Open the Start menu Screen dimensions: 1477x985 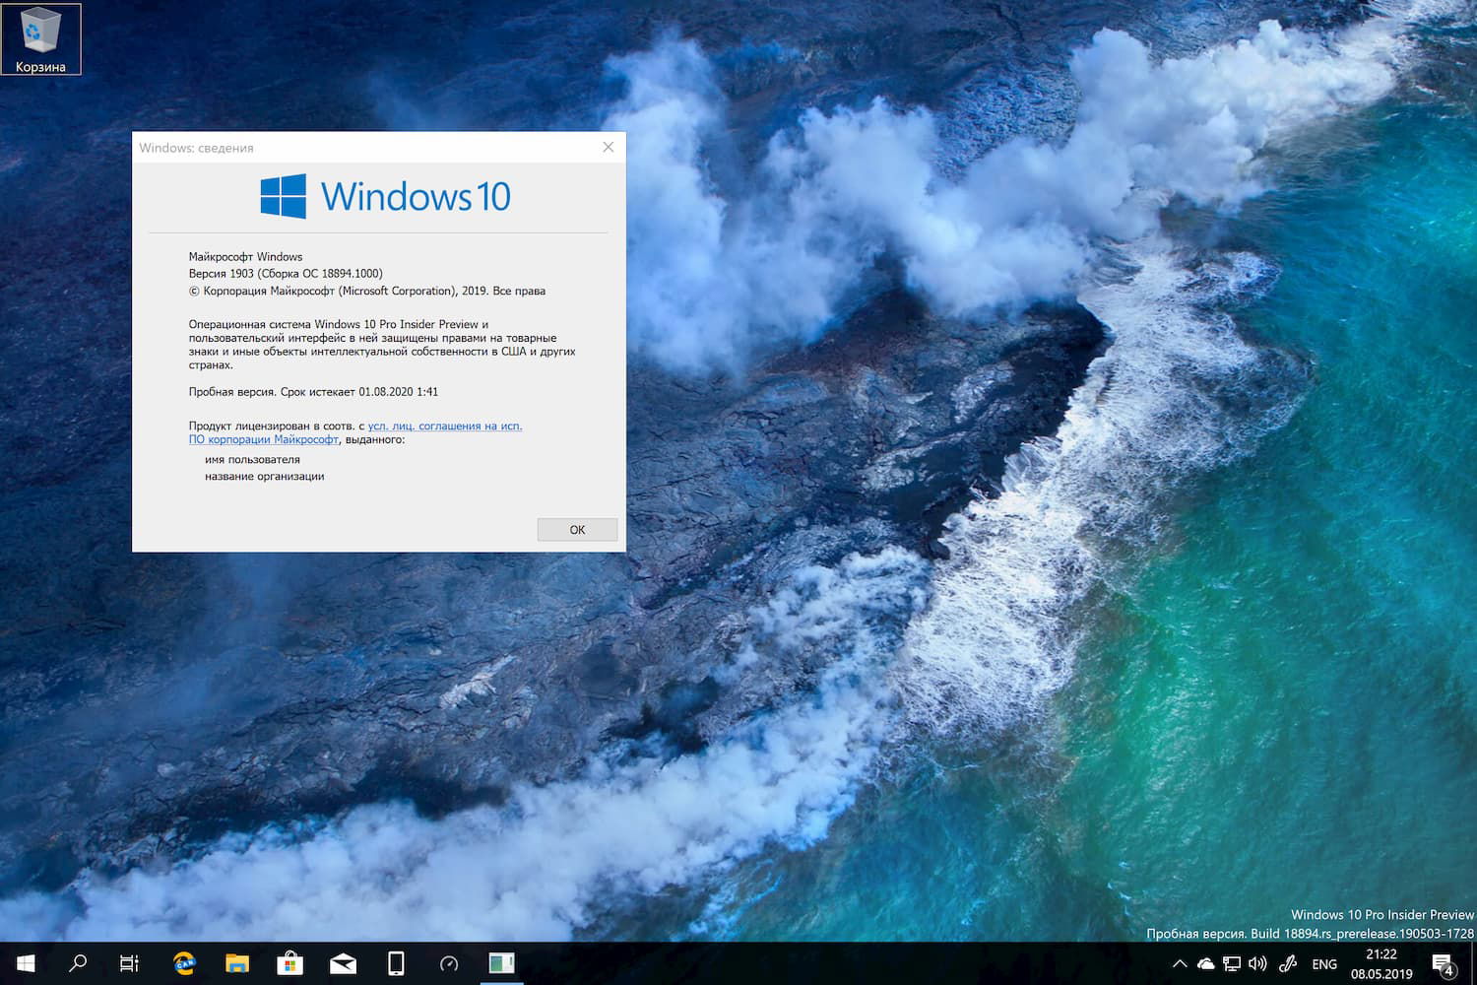point(25,963)
